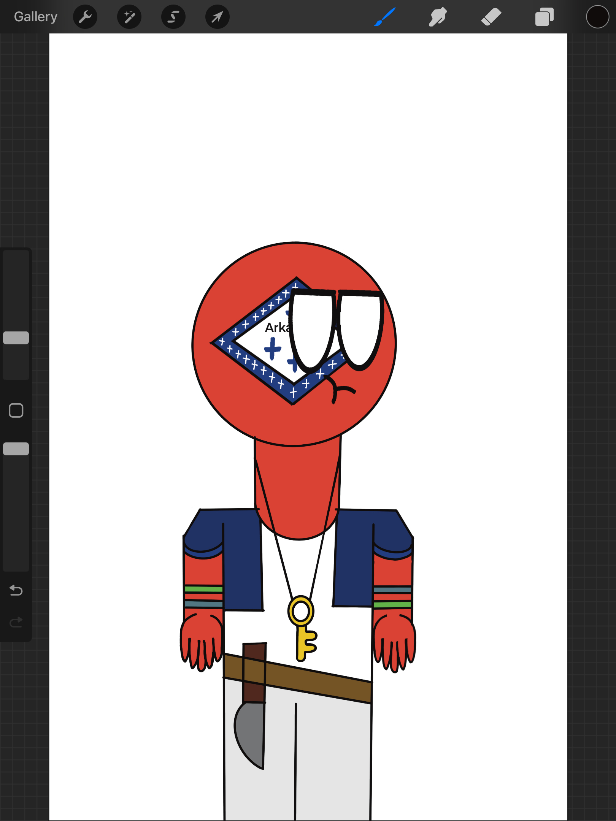
Task: Tap the Modify square button in sidebar
Action: [16, 410]
